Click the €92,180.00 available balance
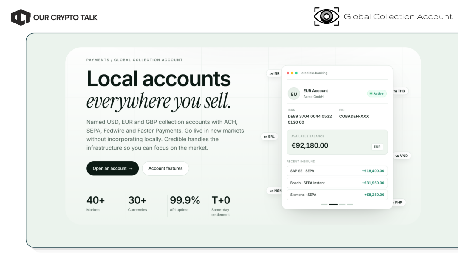Image resolution: width=458 pixels, height=257 pixels. 310,145
